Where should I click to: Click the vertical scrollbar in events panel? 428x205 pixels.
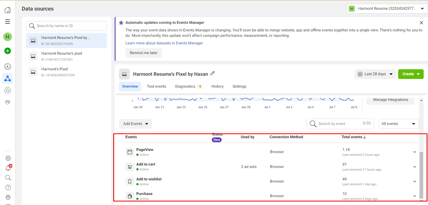click(421, 175)
